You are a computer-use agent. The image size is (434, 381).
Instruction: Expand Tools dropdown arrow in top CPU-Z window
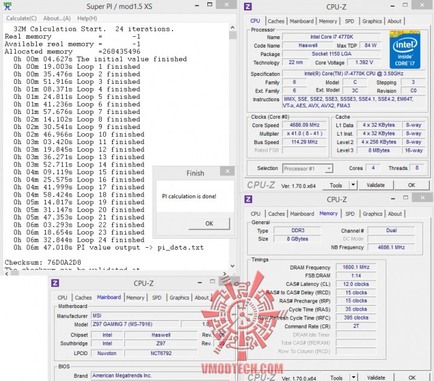click(353, 185)
